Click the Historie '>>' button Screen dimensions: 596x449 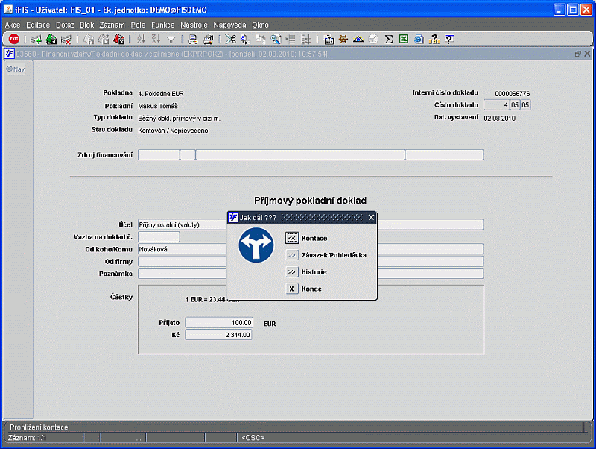292,272
